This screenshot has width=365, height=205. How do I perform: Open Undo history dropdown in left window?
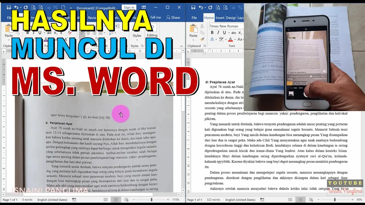[21, 8]
